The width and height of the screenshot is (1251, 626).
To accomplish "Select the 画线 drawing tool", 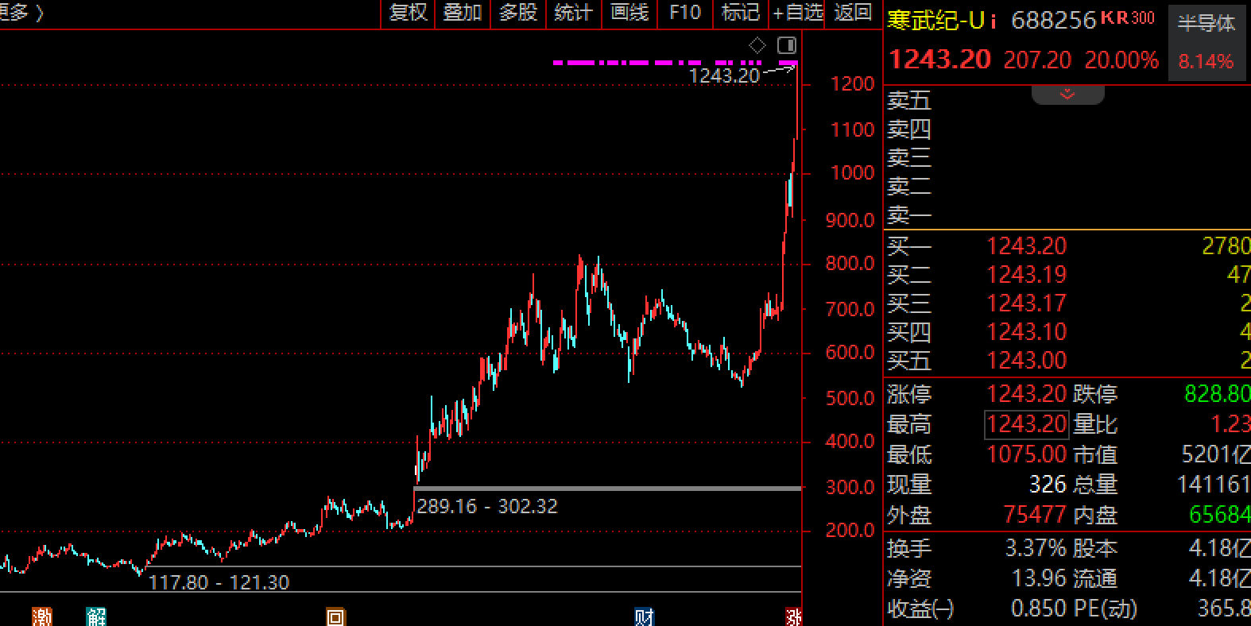I will (x=629, y=13).
